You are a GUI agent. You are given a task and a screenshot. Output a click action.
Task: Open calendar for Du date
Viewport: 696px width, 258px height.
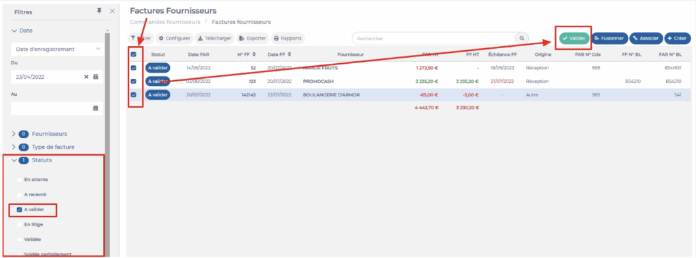(x=95, y=77)
